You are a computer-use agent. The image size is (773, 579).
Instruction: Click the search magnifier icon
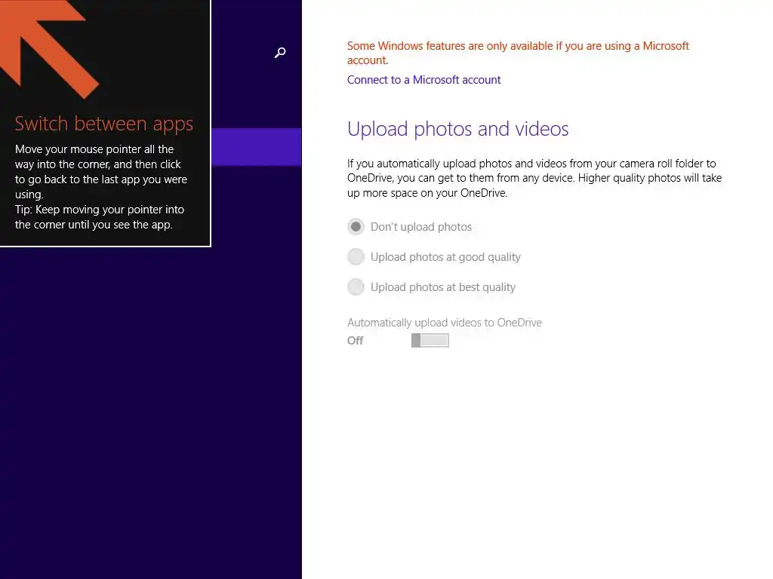point(280,53)
